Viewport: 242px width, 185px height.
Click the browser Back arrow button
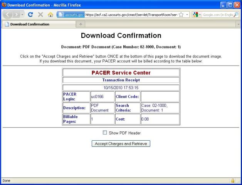tap(7, 15)
